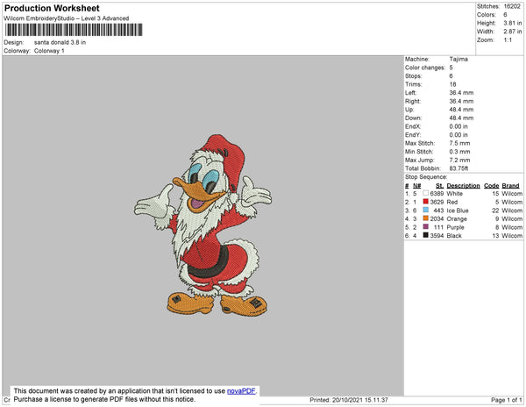The height and width of the screenshot is (407, 526).
Task: Click the Red color swatch
Action: (x=426, y=201)
